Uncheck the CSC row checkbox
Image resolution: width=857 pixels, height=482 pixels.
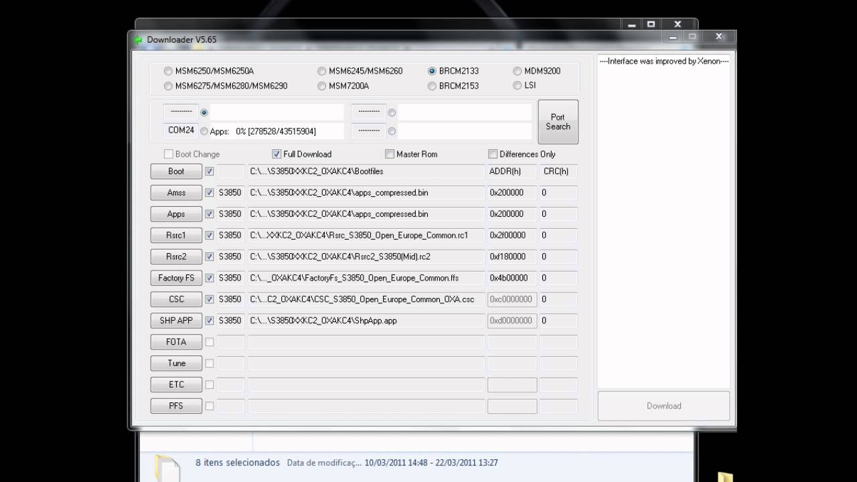(210, 299)
